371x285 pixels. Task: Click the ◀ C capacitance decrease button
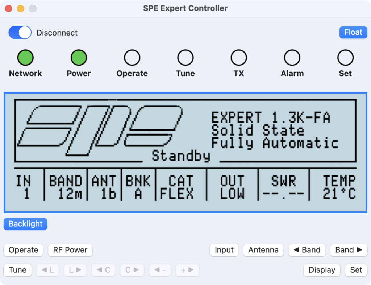coord(103,270)
